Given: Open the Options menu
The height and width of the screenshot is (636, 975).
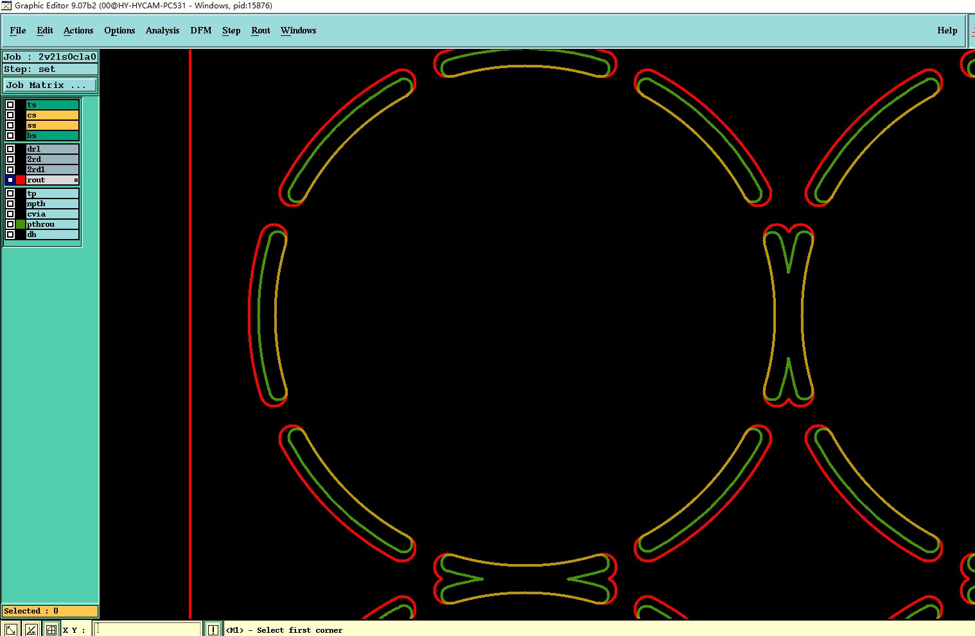Looking at the screenshot, I should (x=119, y=30).
